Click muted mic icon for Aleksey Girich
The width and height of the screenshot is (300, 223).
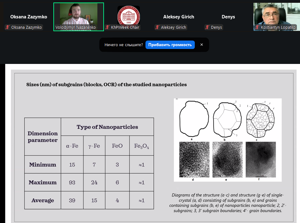tap(157, 27)
